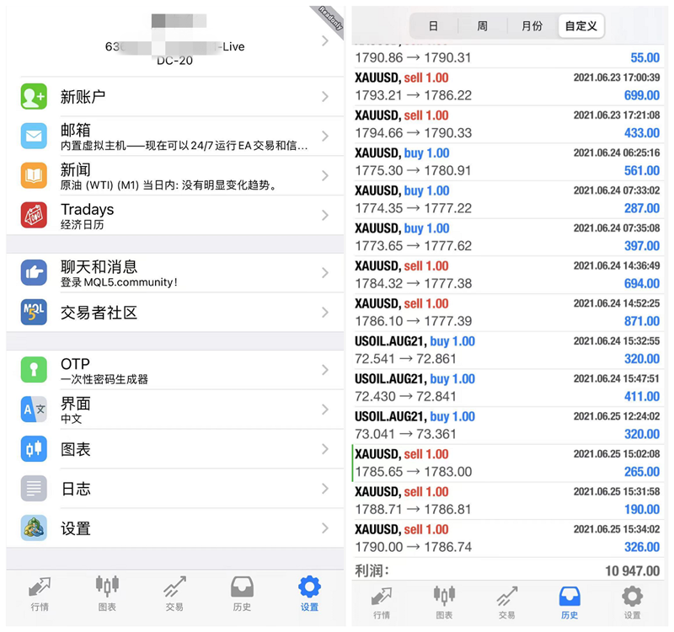
Task: Select trade priced 1773.65 → 1777.62
Action: click(508, 237)
